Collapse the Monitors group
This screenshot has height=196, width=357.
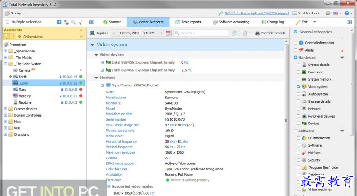[x=96, y=78]
